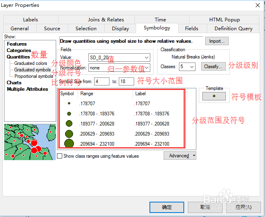Choose Graduated colors renderer

31,63
